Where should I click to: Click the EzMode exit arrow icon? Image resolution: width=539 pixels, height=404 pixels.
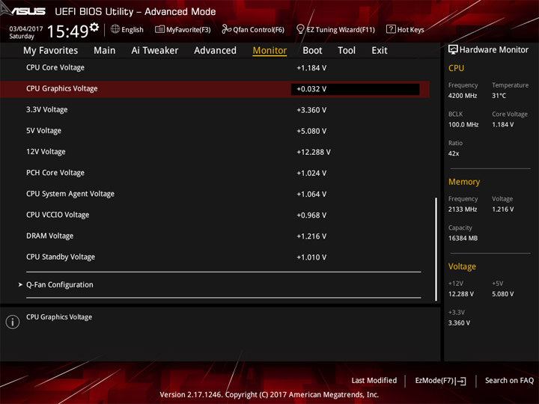click(x=462, y=381)
